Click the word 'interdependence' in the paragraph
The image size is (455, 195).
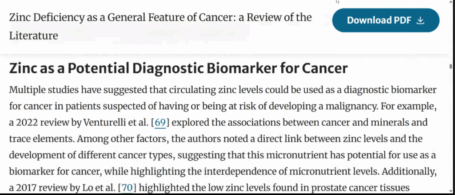tap(245, 172)
